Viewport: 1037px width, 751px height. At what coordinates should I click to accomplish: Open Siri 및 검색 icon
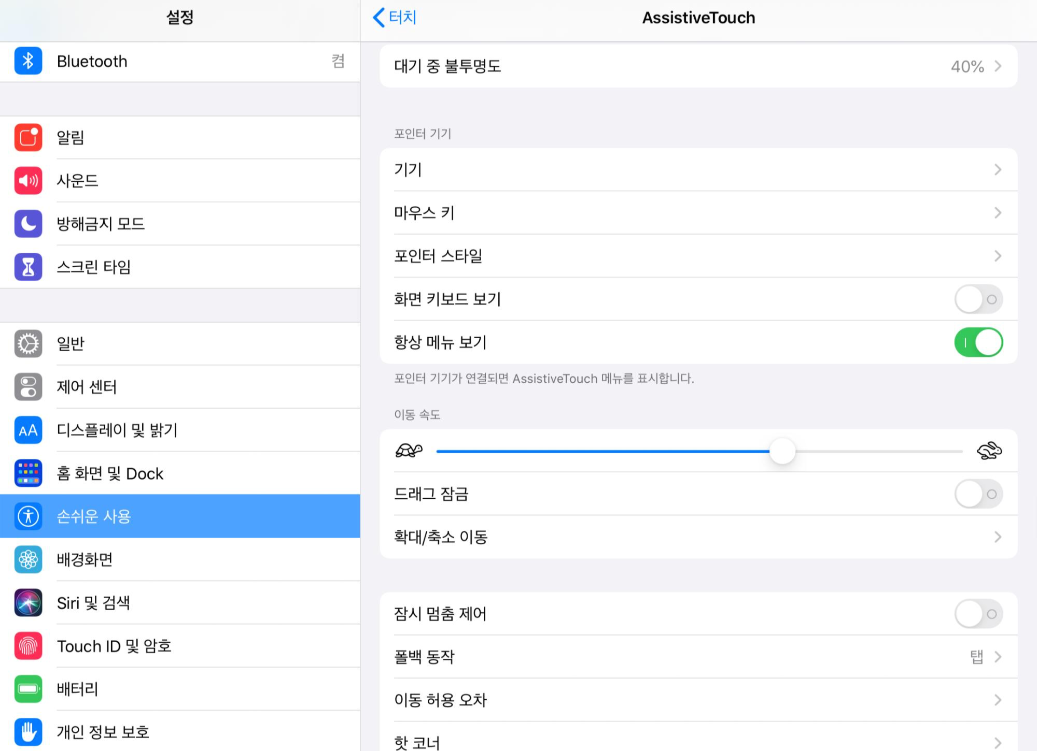(28, 603)
